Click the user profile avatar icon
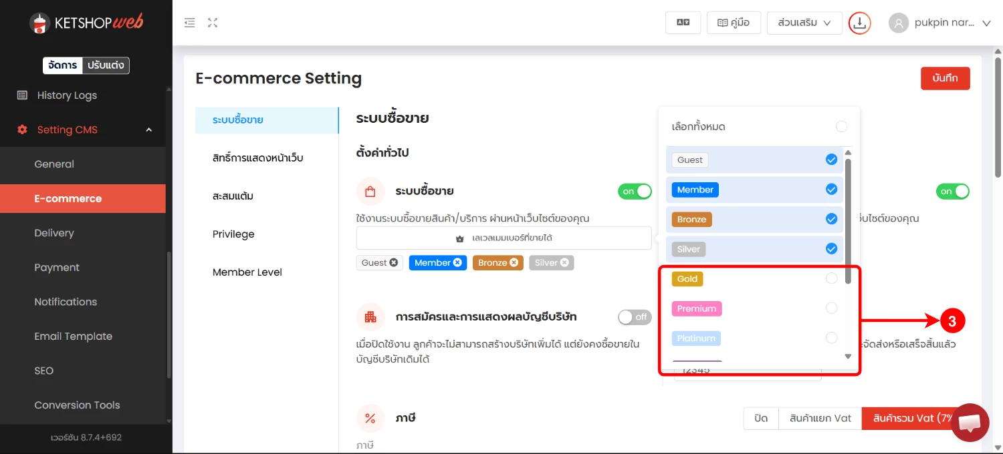 (899, 23)
